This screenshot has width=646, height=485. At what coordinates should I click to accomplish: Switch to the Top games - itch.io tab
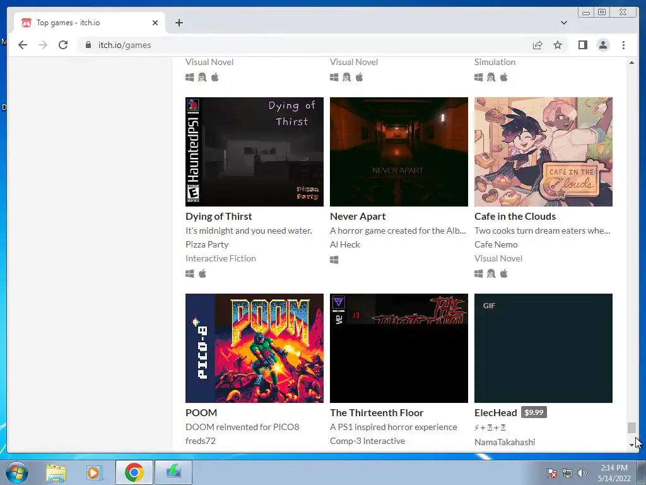90,23
